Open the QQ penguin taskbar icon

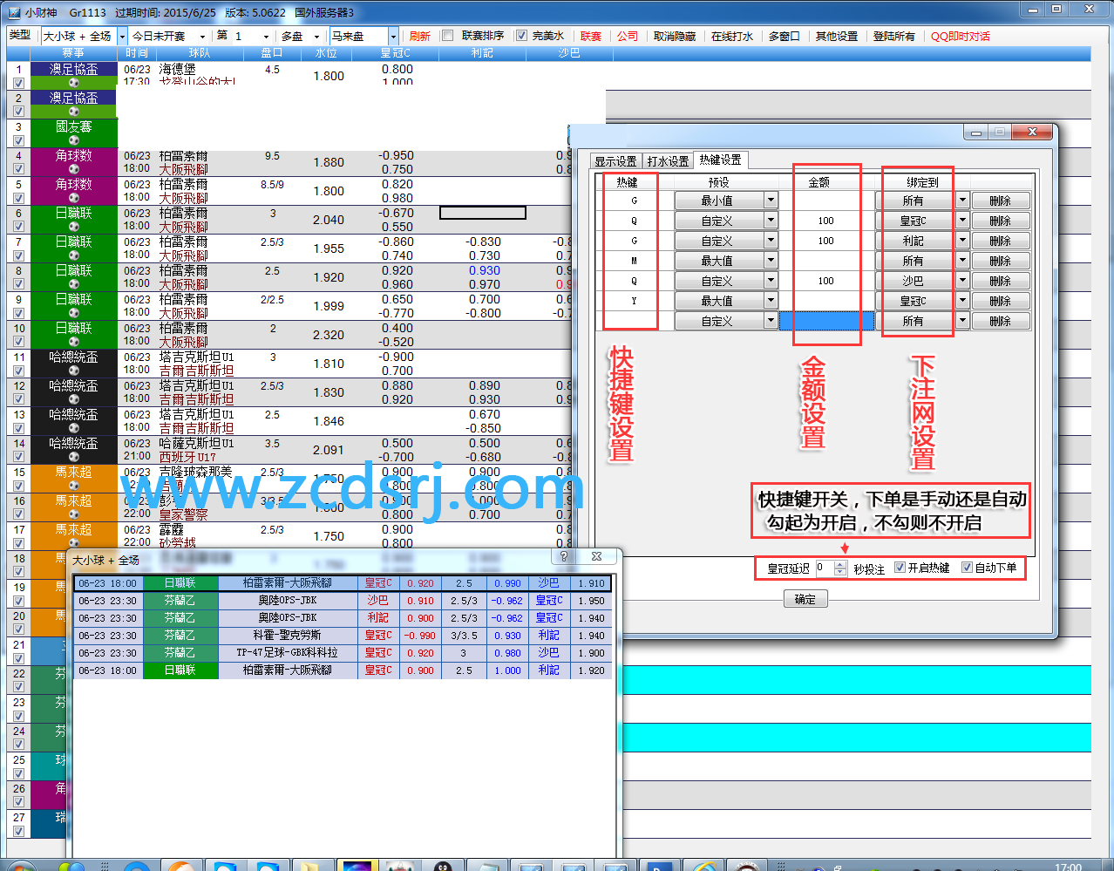tap(443, 867)
